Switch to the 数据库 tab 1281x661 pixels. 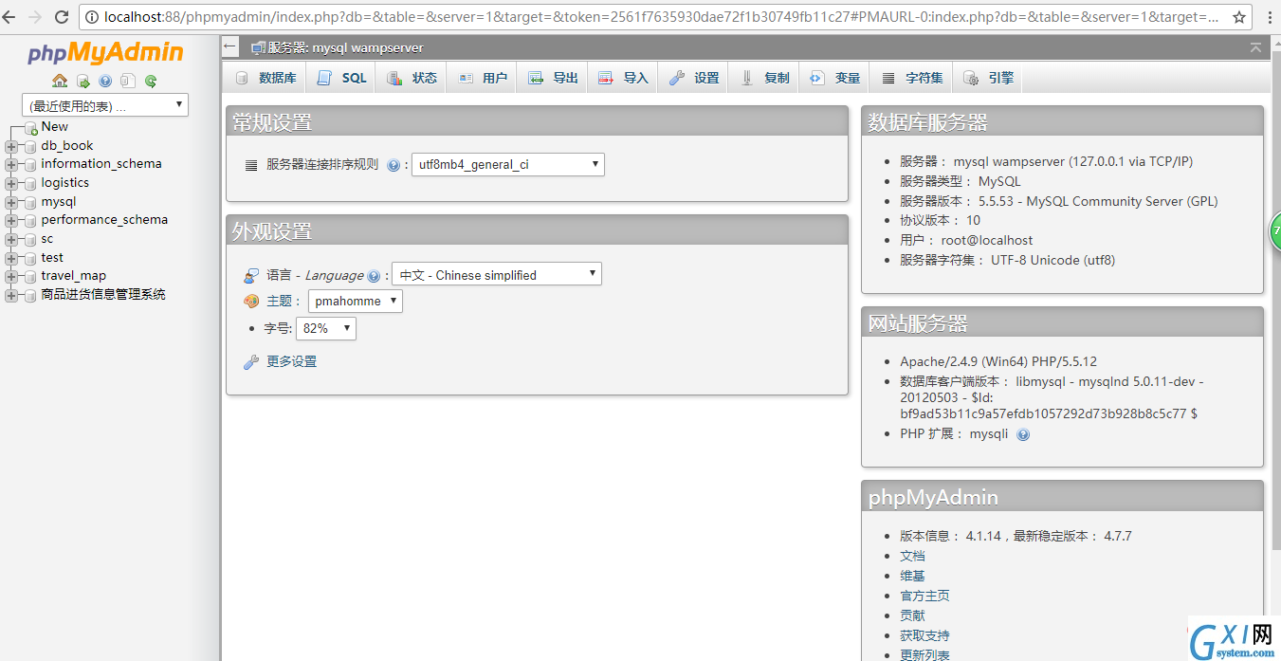(x=265, y=78)
